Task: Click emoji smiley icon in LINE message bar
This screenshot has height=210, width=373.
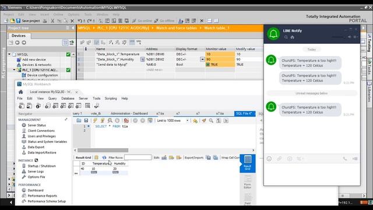Action: 269,159
